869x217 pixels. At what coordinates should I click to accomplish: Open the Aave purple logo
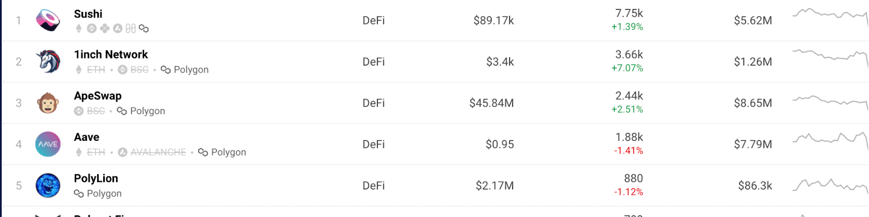48,144
